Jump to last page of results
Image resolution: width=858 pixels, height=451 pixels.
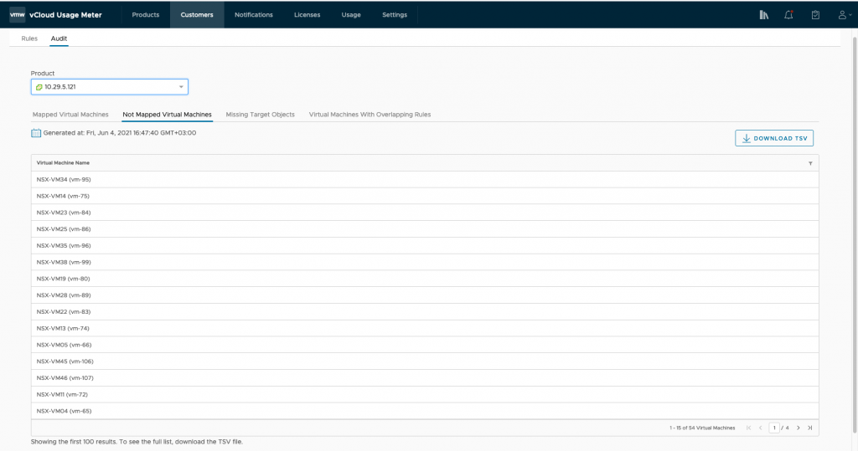coord(810,428)
